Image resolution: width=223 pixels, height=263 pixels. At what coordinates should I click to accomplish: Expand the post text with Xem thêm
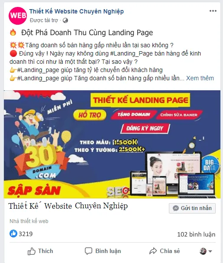tap(200, 78)
